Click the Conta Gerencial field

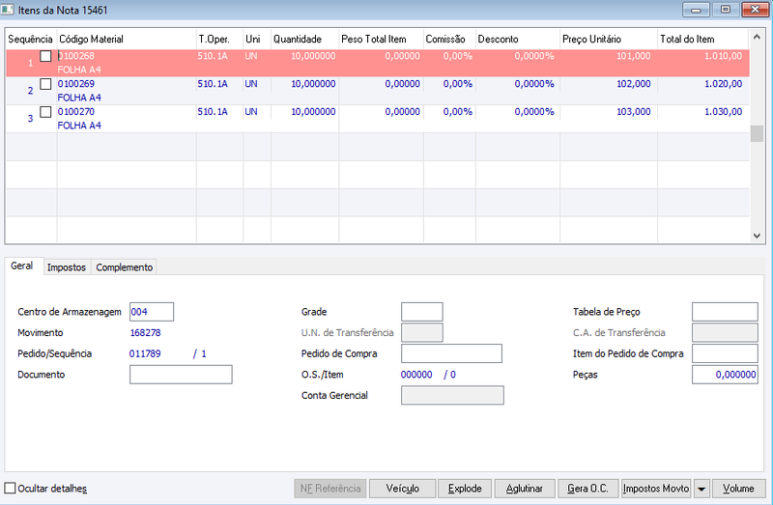pos(452,395)
